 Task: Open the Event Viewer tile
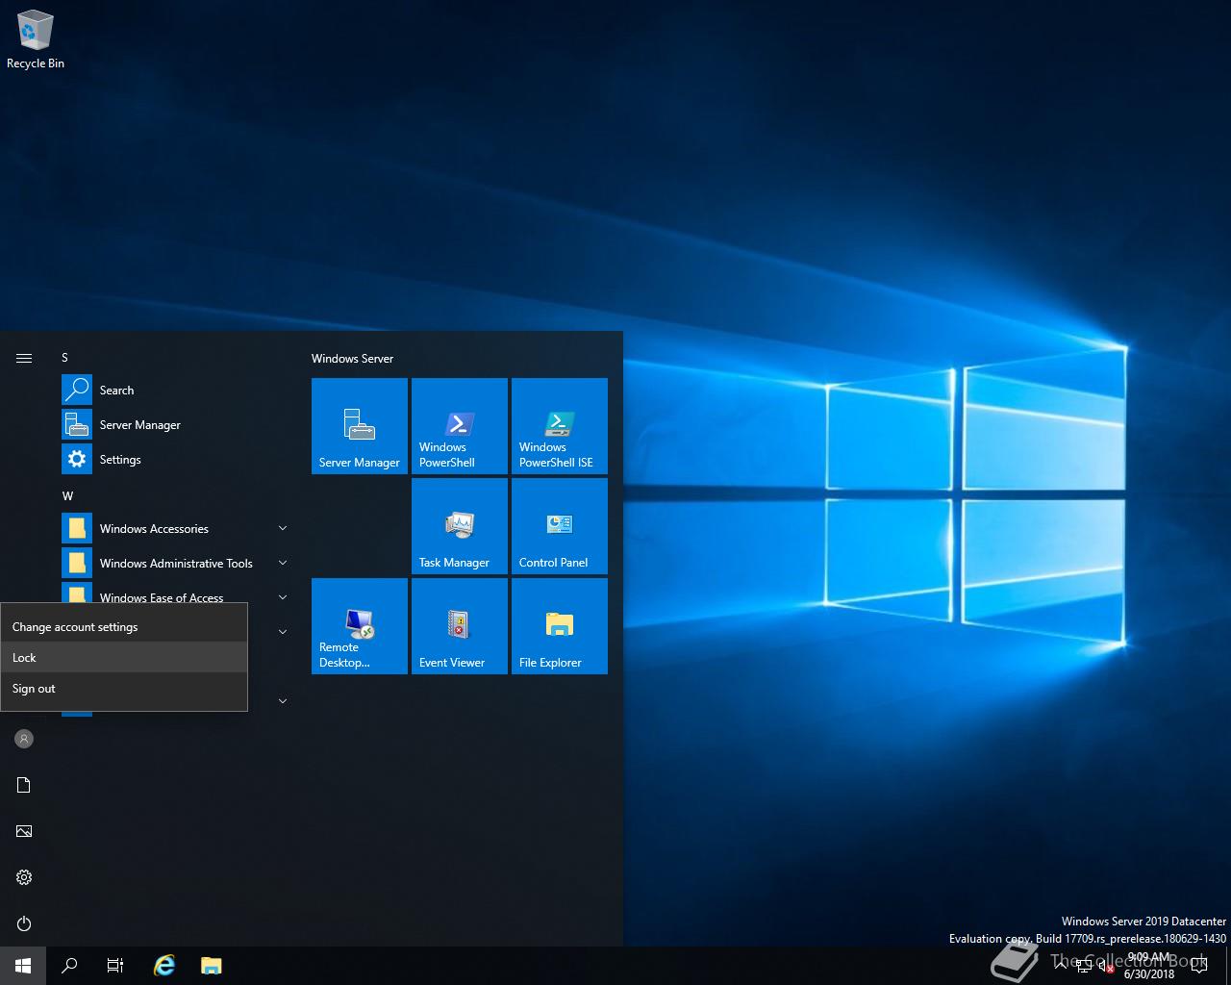pyautogui.click(x=460, y=626)
